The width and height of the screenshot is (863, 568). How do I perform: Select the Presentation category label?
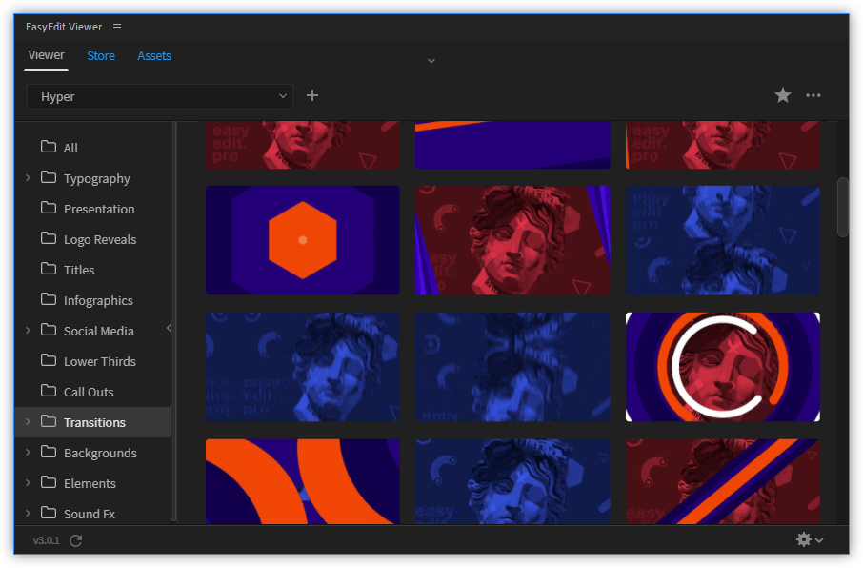(99, 209)
